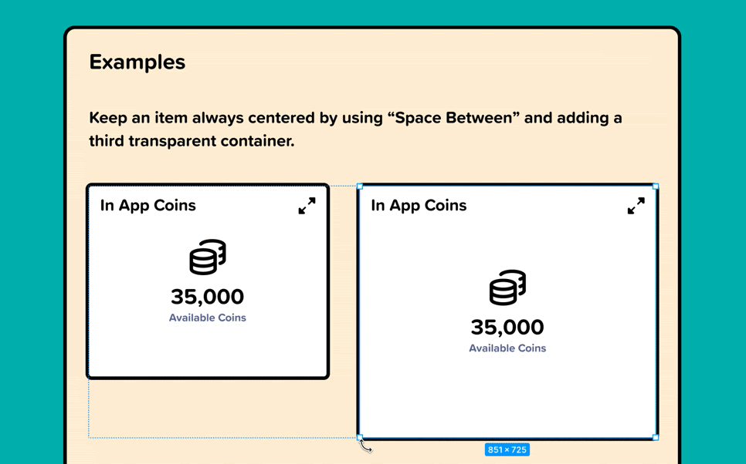Screen dimensions: 746x464
Task: Select the "In App Coins" title in the left card
Action: tap(148, 206)
